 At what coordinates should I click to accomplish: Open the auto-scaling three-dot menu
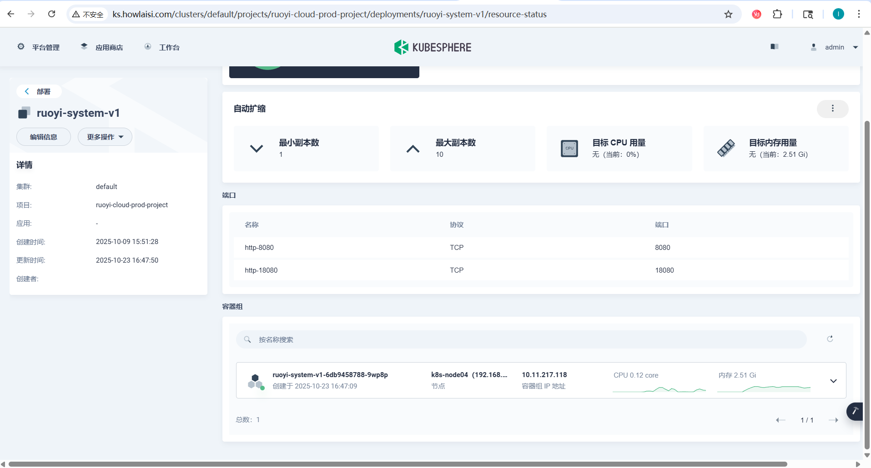[x=832, y=109]
